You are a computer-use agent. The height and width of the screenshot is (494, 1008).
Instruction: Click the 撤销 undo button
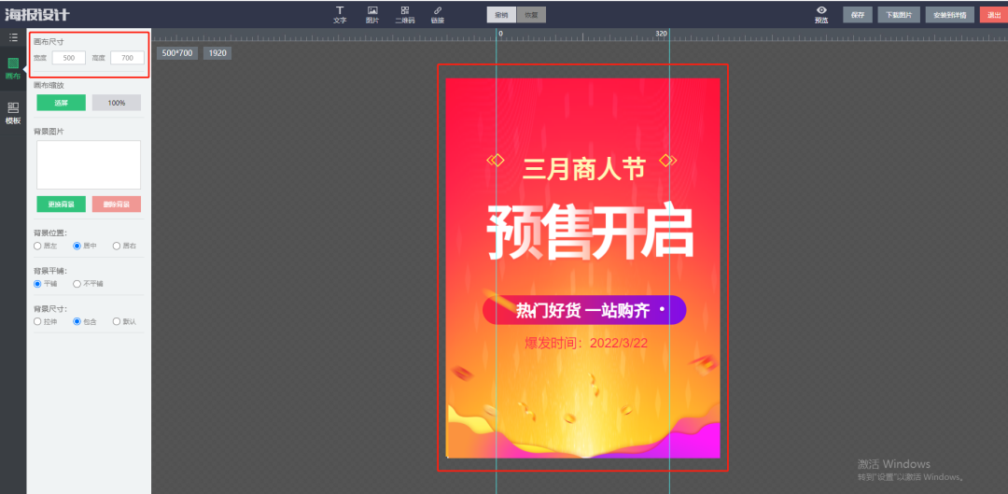501,15
